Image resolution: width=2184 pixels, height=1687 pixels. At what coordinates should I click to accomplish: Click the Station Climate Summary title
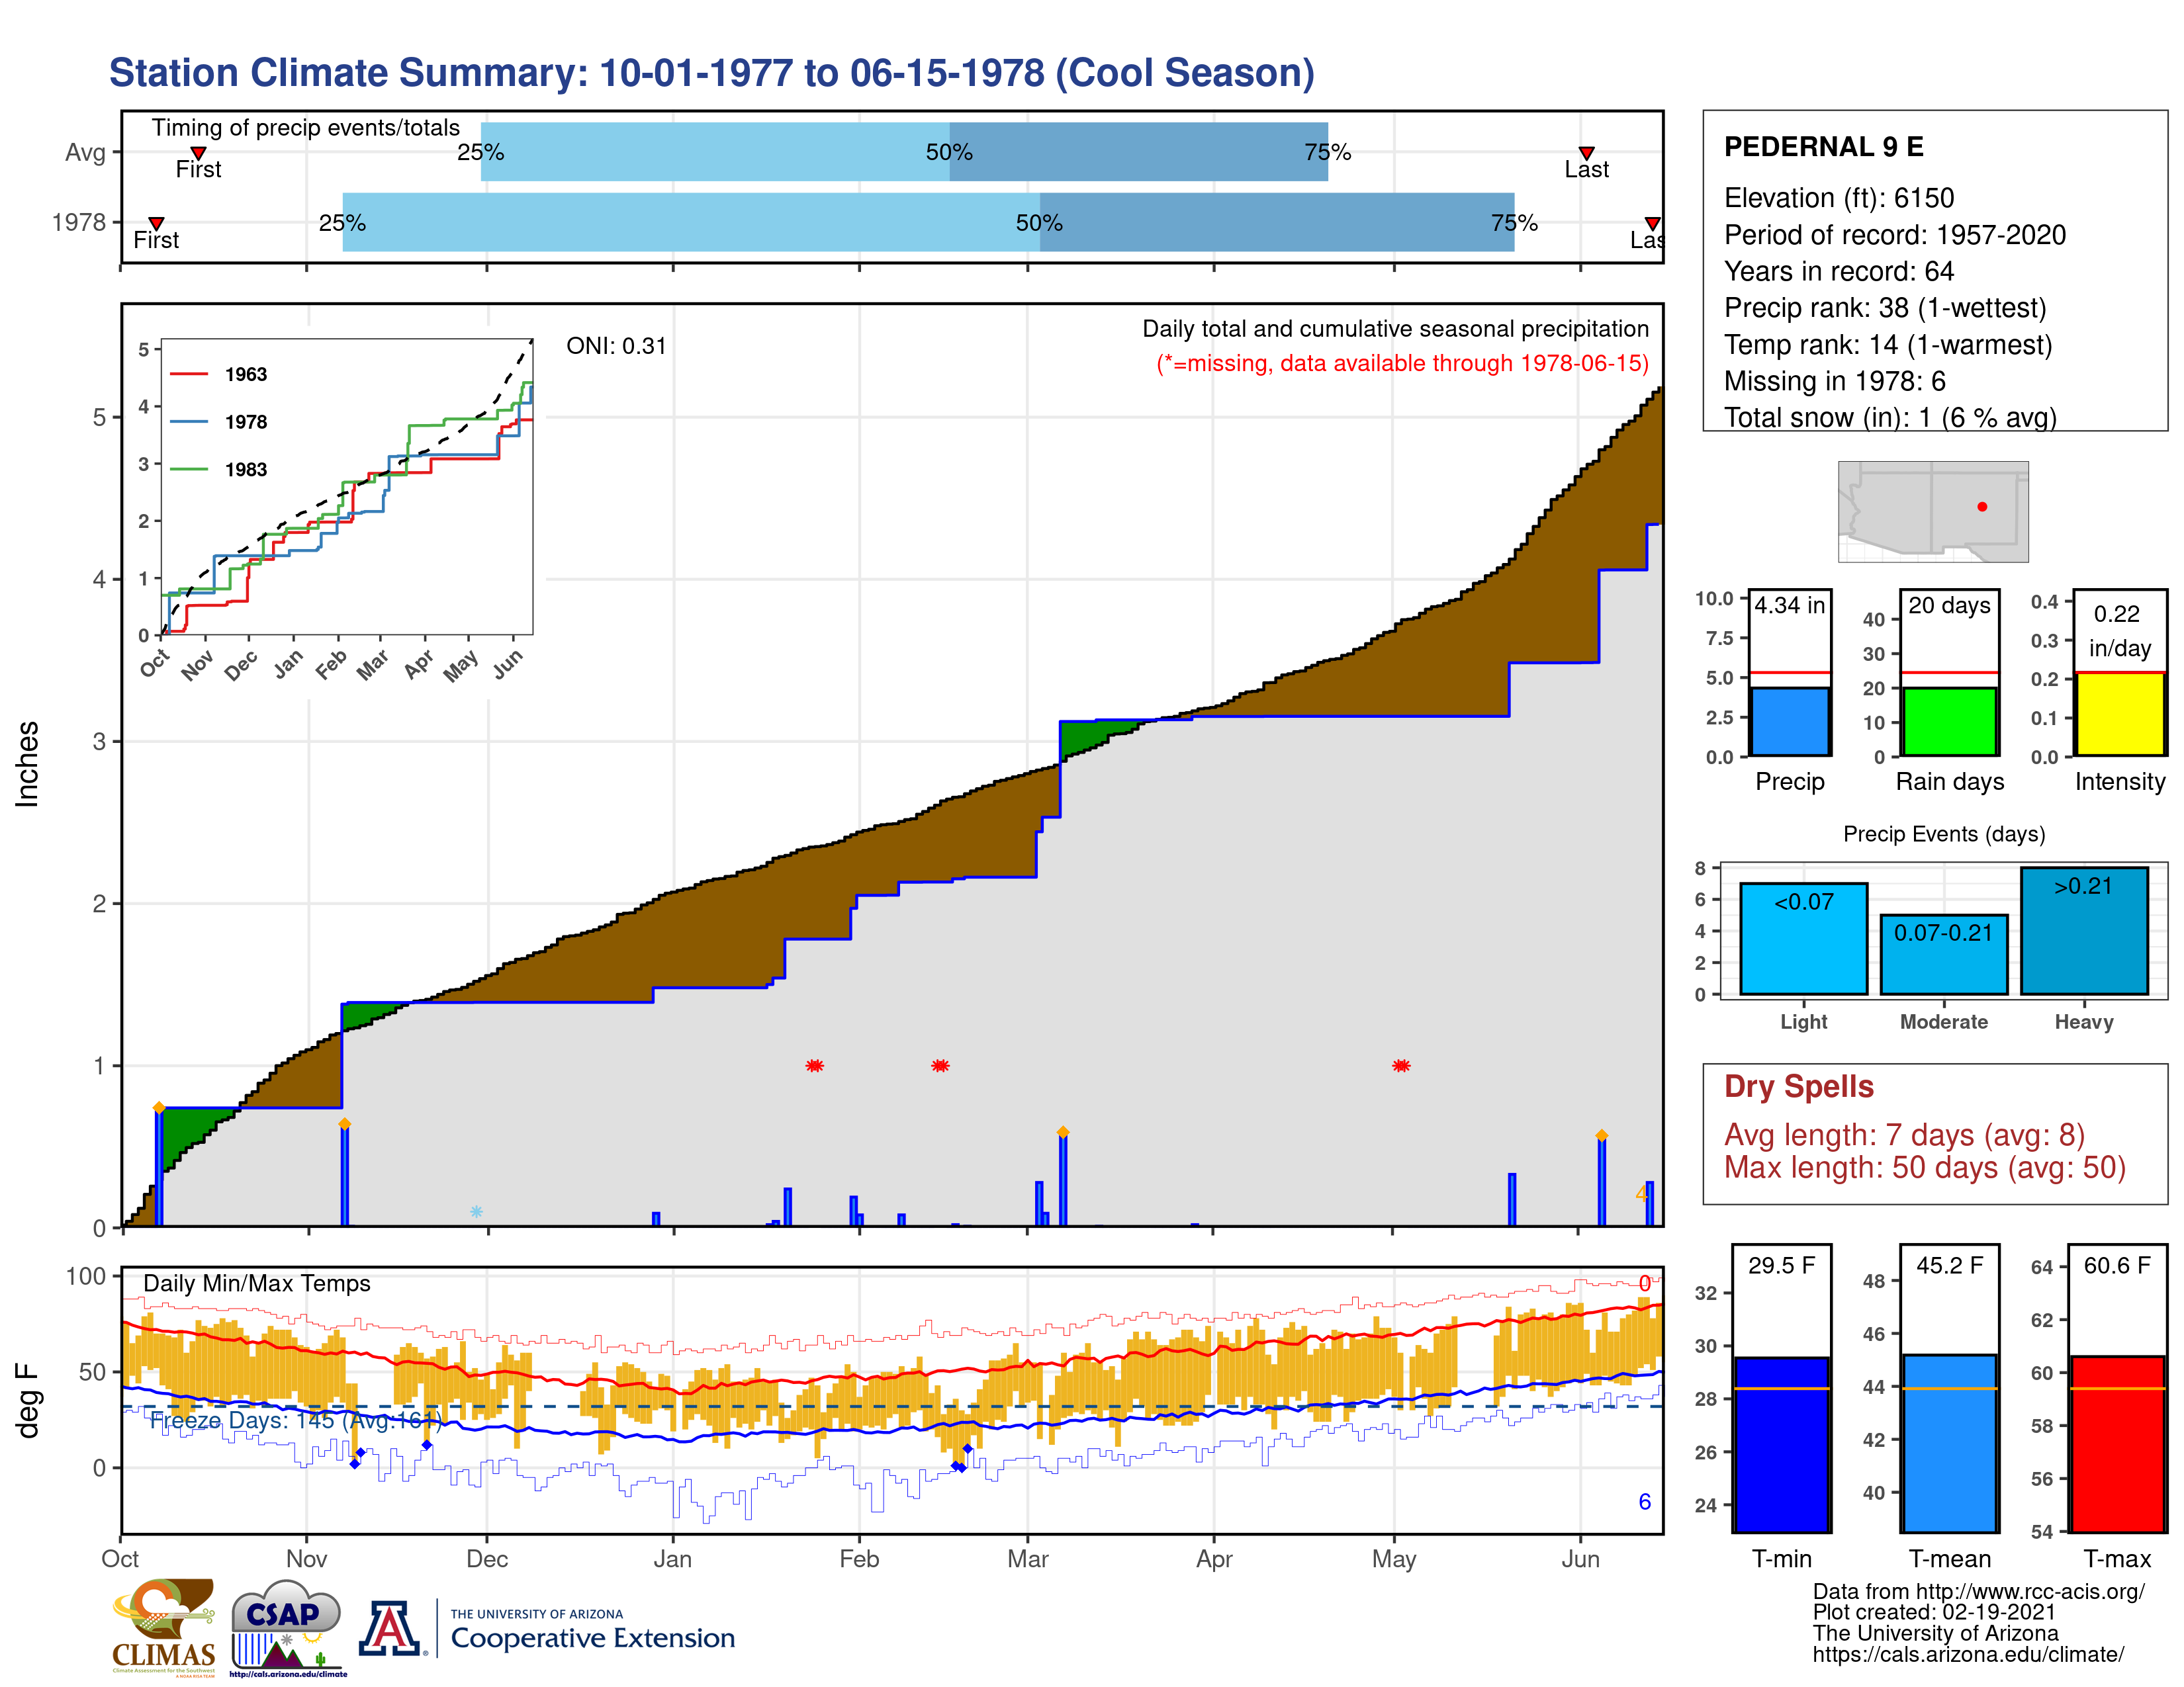click(711, 73)
